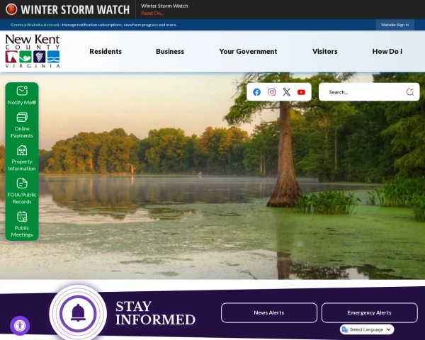The width and height of the screenshot is (425, 340).
Task: Click the STAY INFORMED heading
Action: point(155,313)
